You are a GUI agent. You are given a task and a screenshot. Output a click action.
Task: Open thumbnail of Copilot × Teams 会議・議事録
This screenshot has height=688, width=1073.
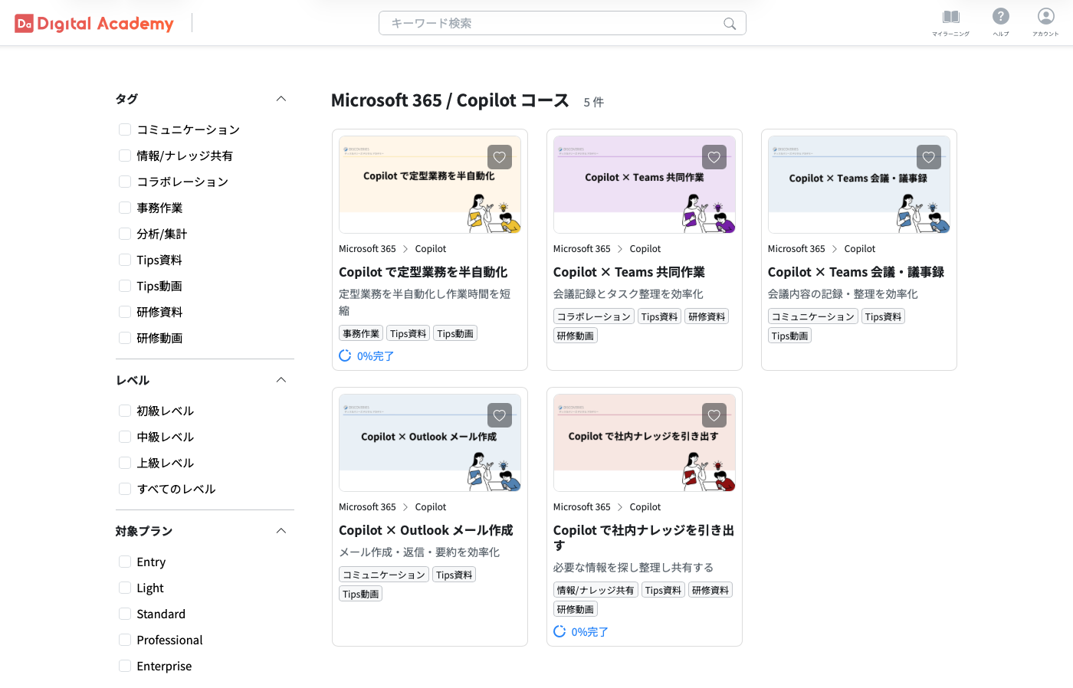[859, 185]
